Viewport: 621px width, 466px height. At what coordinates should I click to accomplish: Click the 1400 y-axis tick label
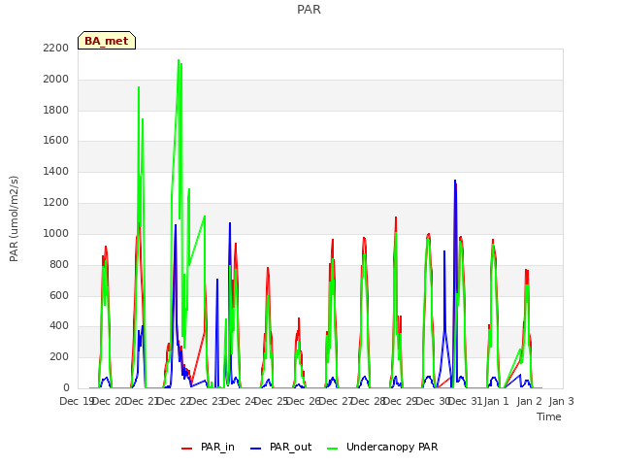[56, 171]
